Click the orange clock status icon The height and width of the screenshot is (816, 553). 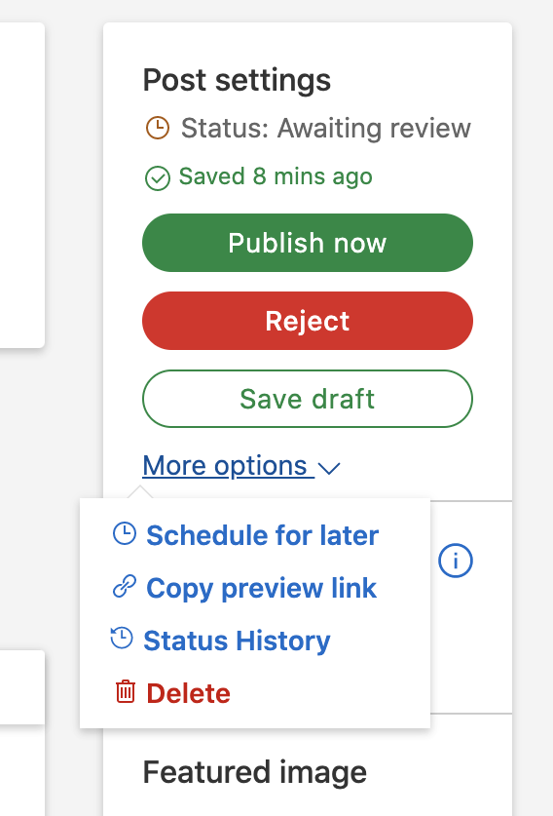[x=158, y=128]
